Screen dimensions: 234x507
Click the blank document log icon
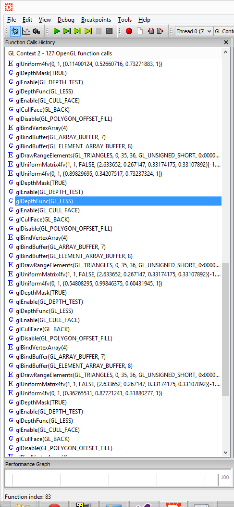140,31
